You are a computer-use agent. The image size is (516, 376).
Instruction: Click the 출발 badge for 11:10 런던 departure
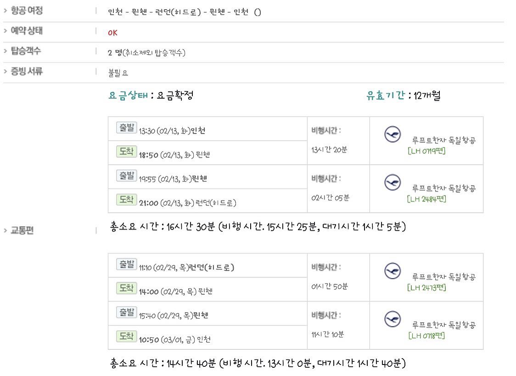[x=126, y=264]
